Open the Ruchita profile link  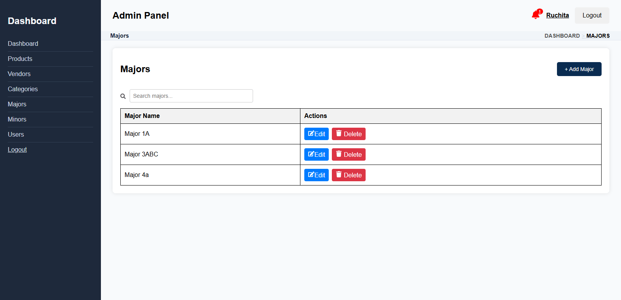(x=557, y=16)
